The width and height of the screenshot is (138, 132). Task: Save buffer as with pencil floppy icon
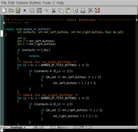pos(39,10)
